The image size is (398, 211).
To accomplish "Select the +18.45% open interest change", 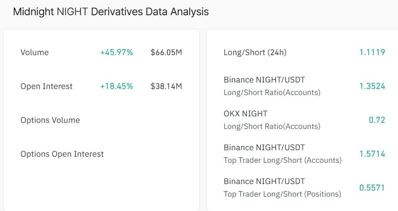I will tap(116, 86).
